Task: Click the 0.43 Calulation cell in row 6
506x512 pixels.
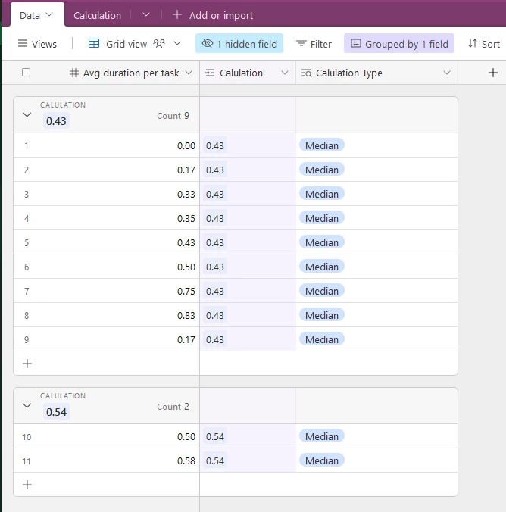Action: pos(248,267)
